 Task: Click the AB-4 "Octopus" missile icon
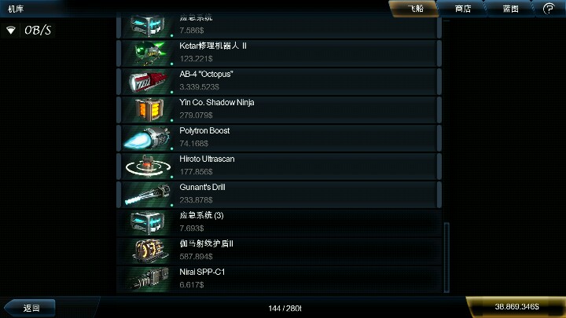[148, 82]
